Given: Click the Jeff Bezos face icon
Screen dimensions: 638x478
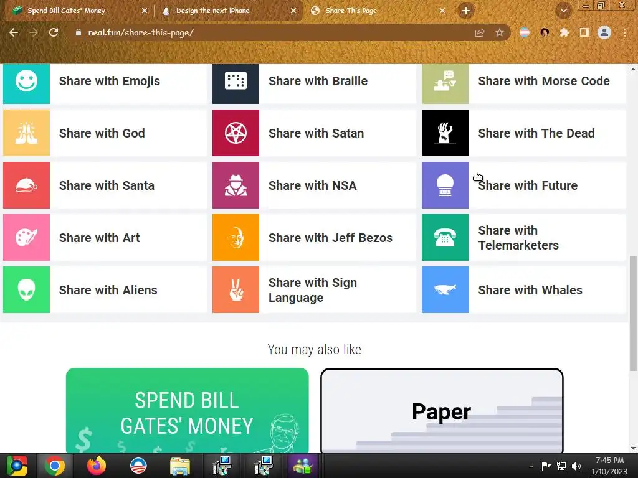Looking at the screenshot, I should (236, 237).
